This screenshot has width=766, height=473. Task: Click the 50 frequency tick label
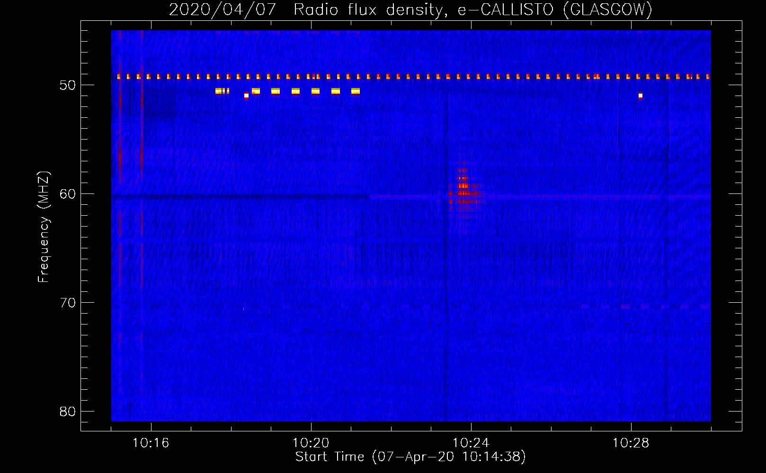click(68, 85)
